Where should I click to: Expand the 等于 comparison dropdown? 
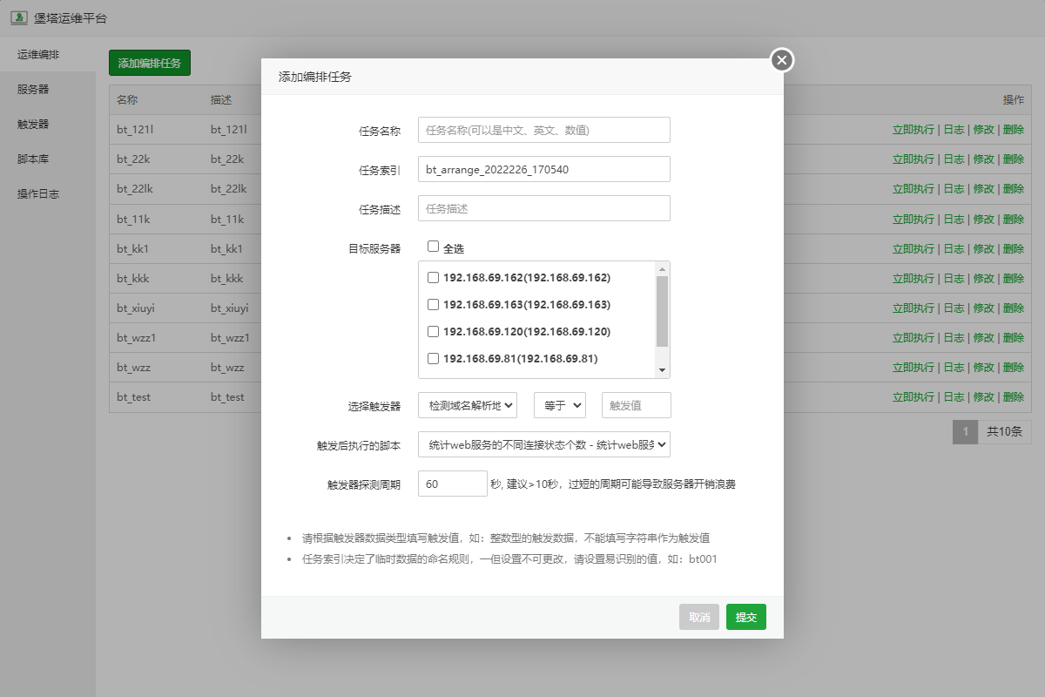pyautogui.click(x=559, y=405)
